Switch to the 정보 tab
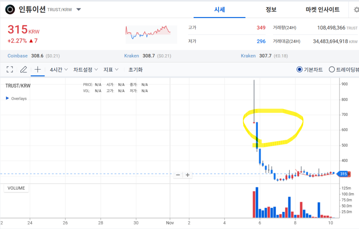Viewport: 359px width, 229px height. click(x=271, y=10)
